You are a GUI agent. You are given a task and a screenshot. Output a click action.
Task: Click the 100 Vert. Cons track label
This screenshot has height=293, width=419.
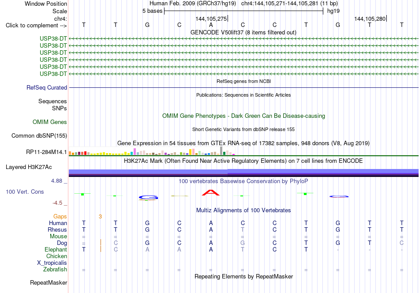(x=25, y=192)
